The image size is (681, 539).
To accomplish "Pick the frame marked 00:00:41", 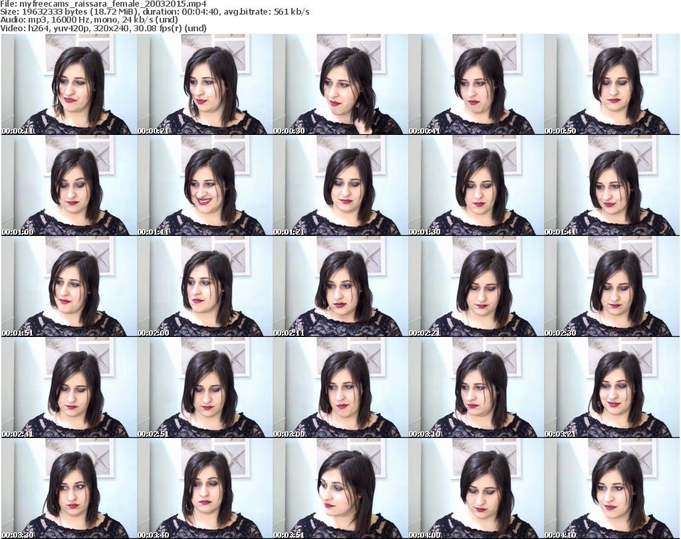I will [x=476, y=84].
